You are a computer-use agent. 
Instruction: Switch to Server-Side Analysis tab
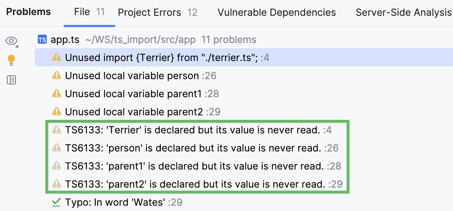[403, 12]
